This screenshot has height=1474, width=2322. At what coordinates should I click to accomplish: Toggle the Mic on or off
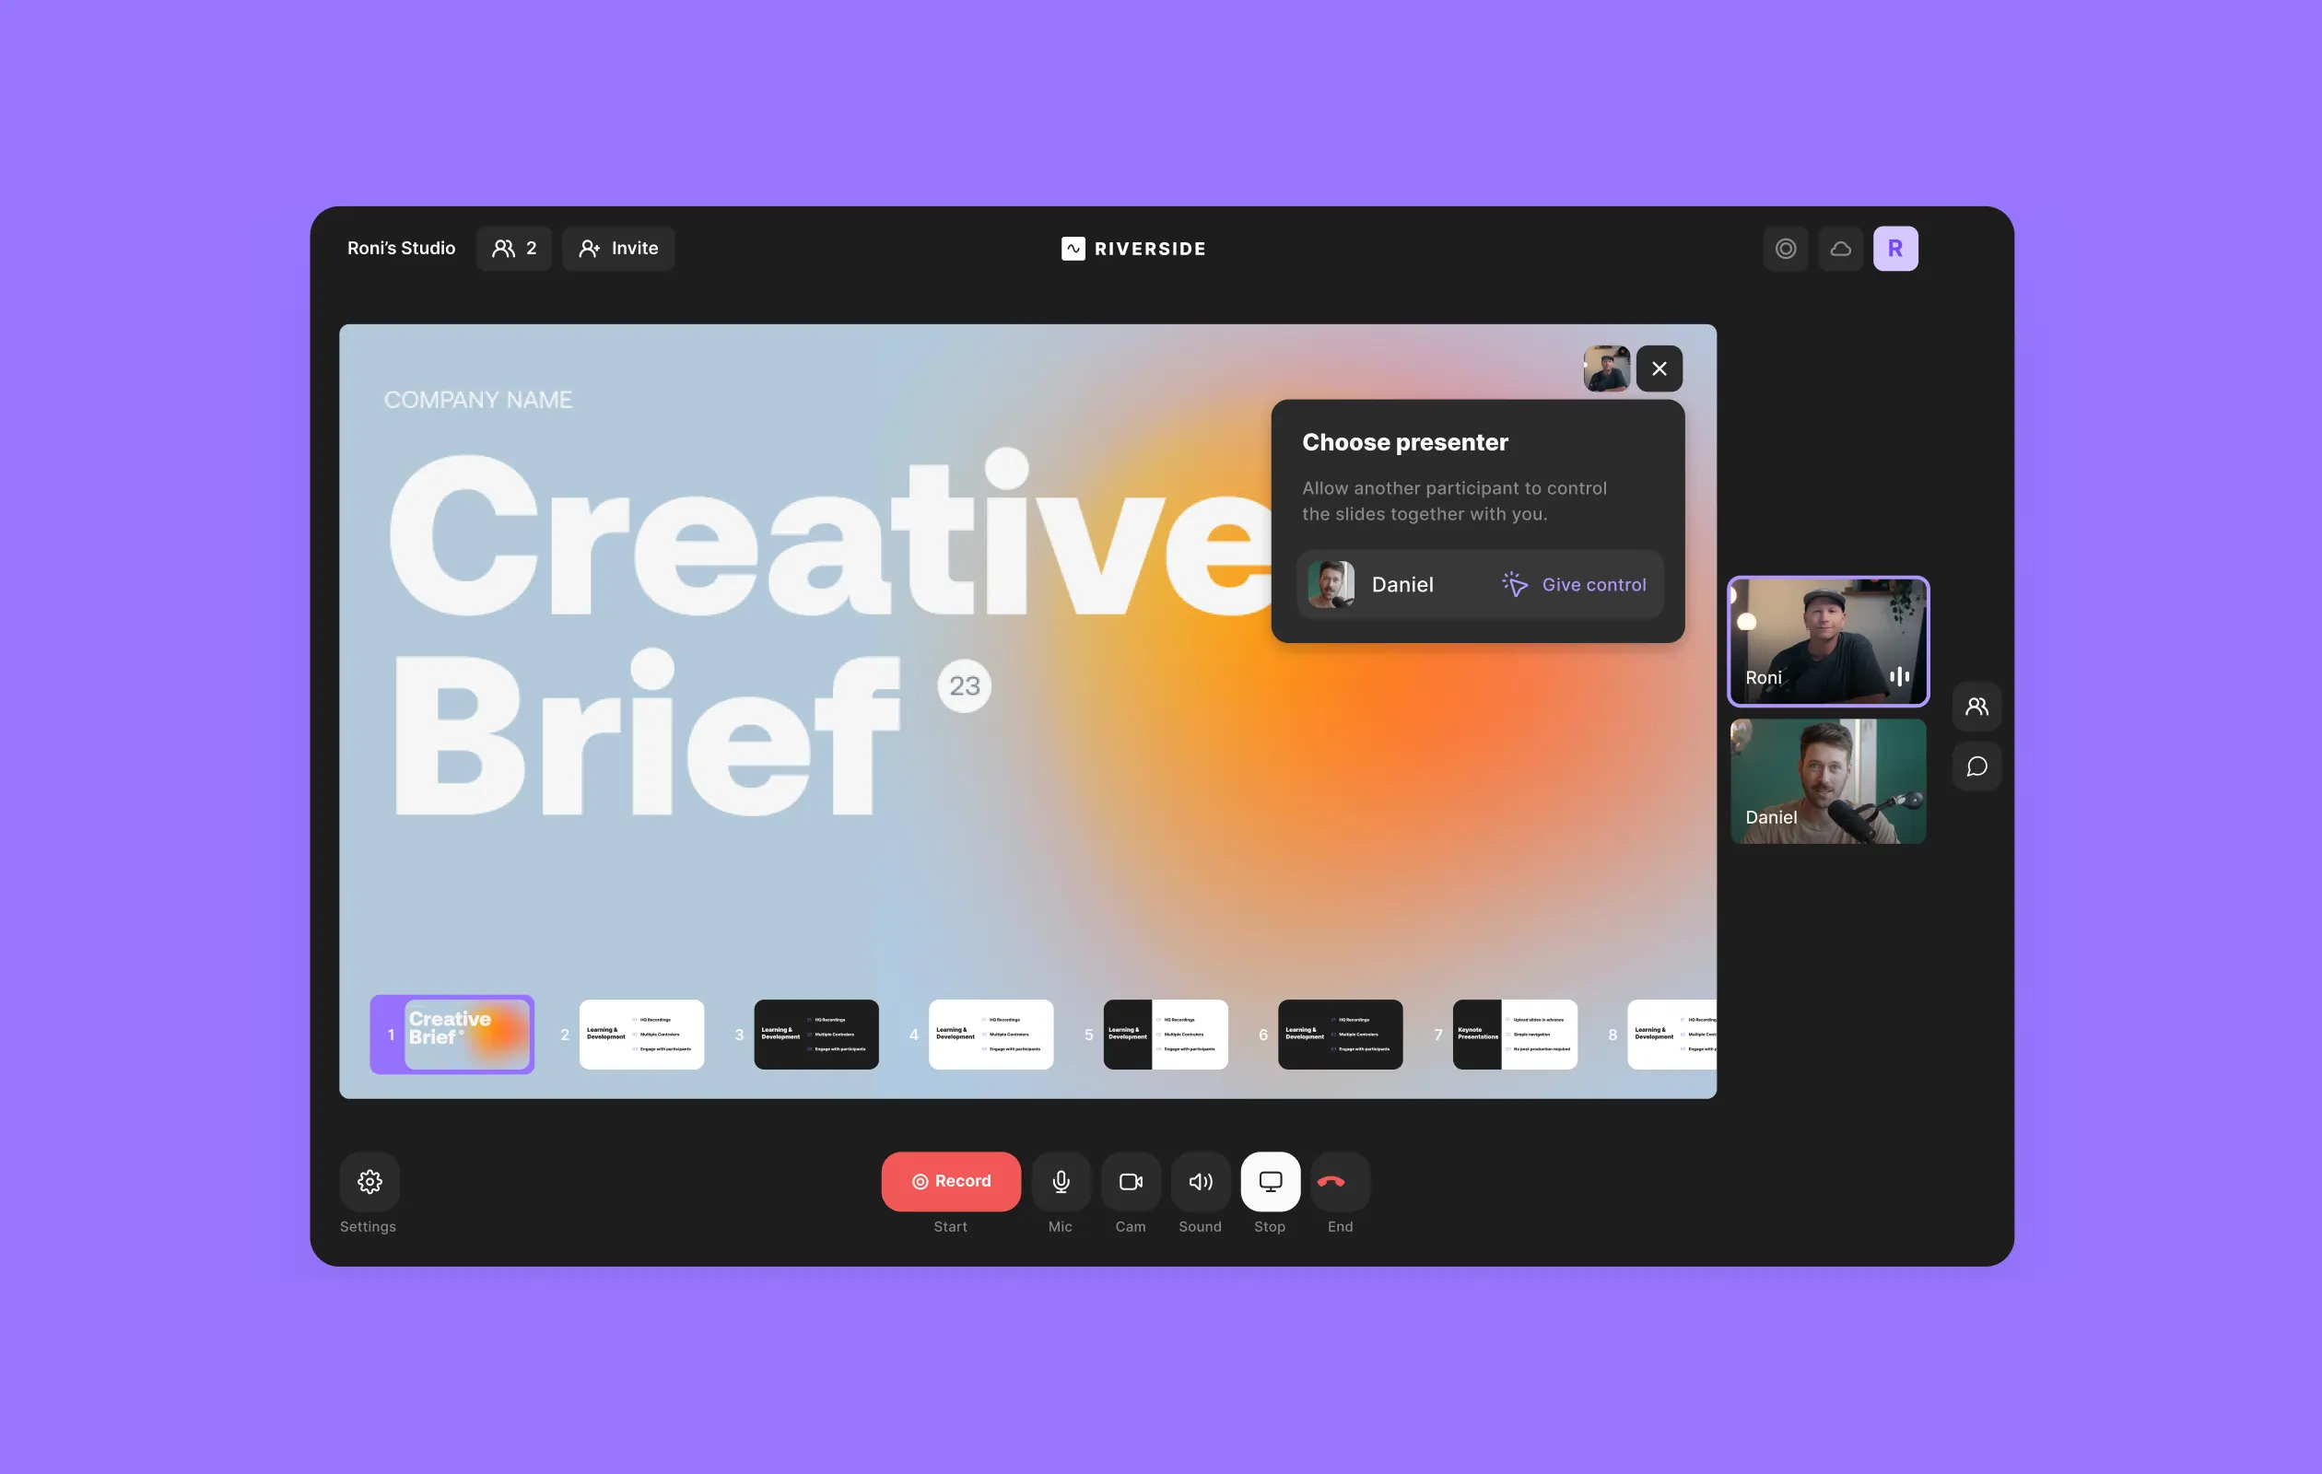[x=1058, y=1179]
